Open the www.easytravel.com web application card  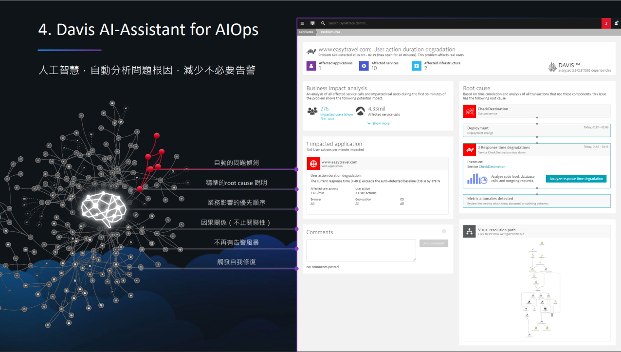377,164
